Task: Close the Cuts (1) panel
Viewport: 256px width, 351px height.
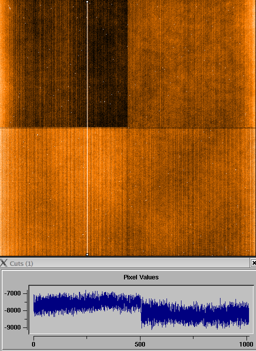Action: tap(253, 263)
